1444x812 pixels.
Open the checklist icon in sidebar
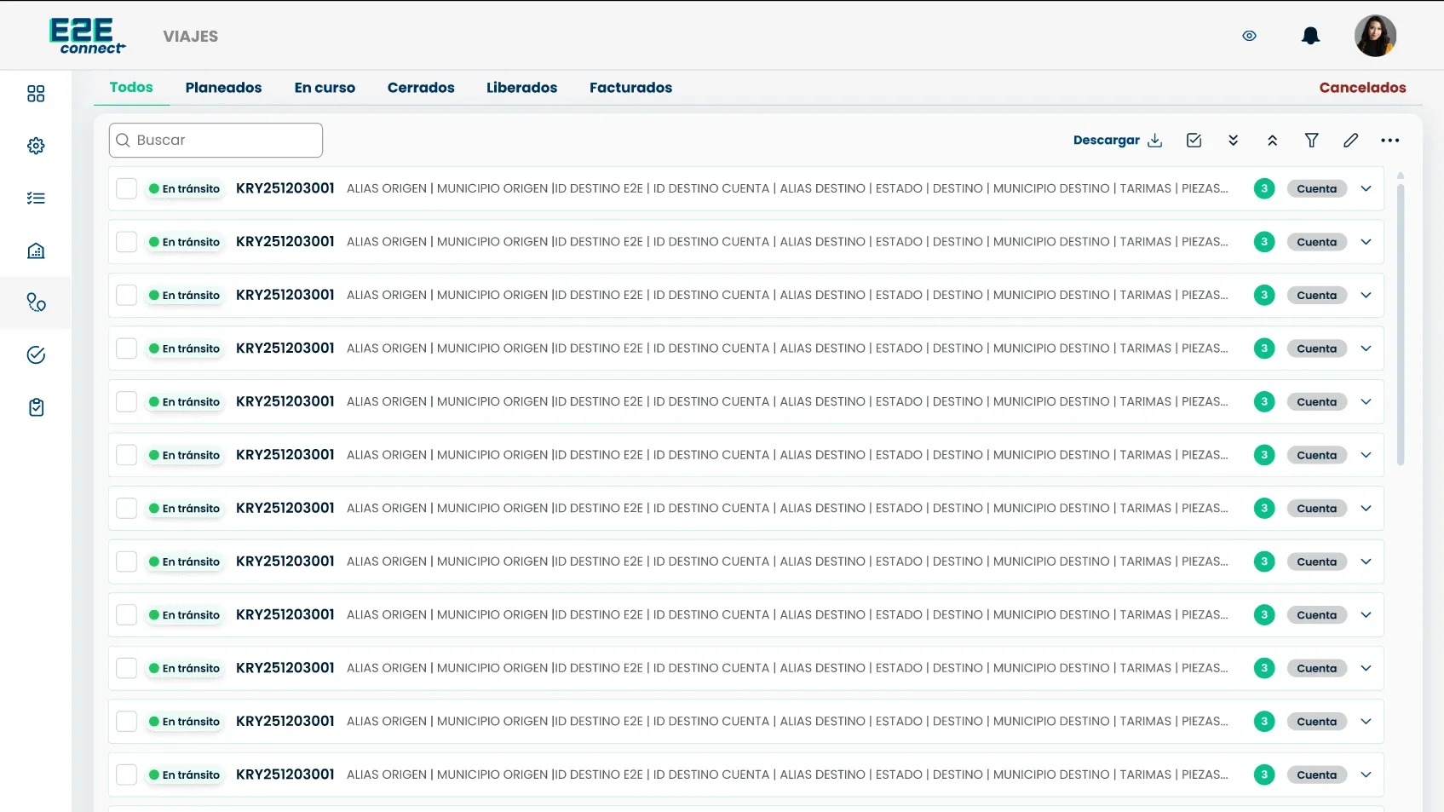click(36, 199)
